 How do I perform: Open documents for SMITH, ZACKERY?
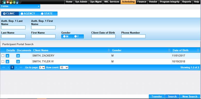pos(18,56)
